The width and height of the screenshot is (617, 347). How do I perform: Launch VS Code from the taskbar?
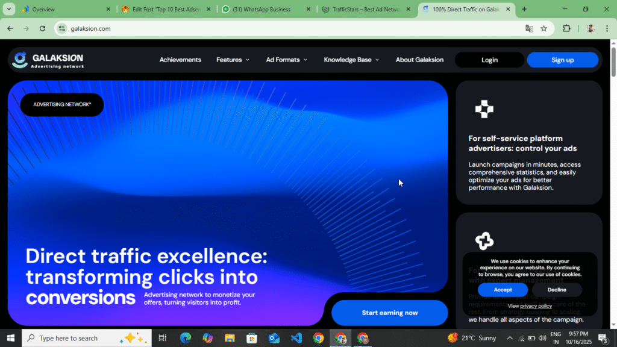click(296, 338)
